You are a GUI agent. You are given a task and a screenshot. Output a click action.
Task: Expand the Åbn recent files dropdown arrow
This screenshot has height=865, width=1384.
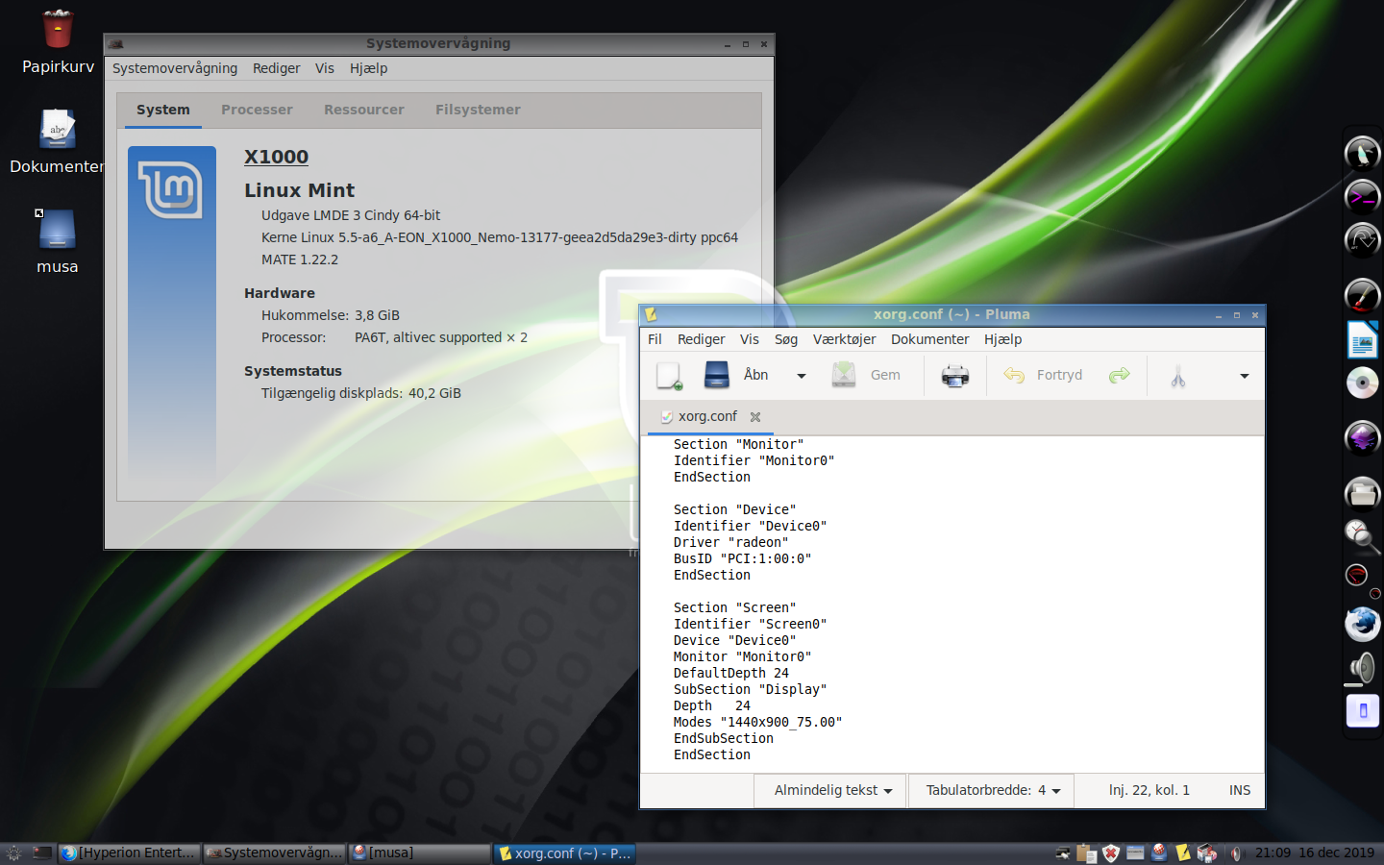click(x=801, y=376)
